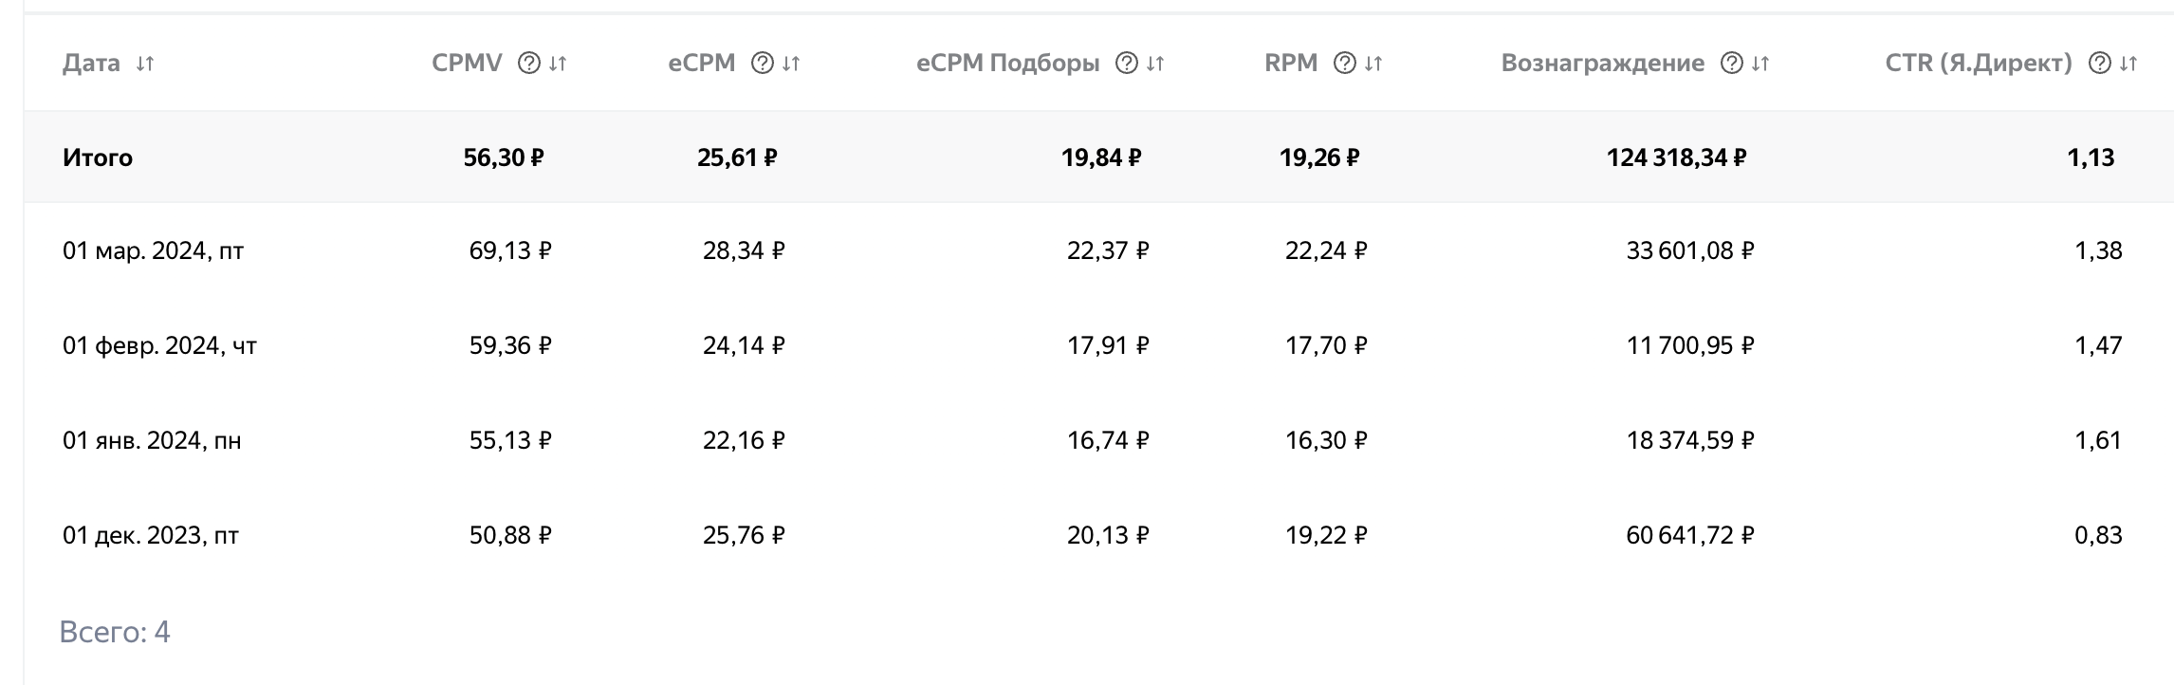Screen dimensions: 2174x685
Task: Click the 01 дек. 2023 row
Action: tap(1098, 535)
